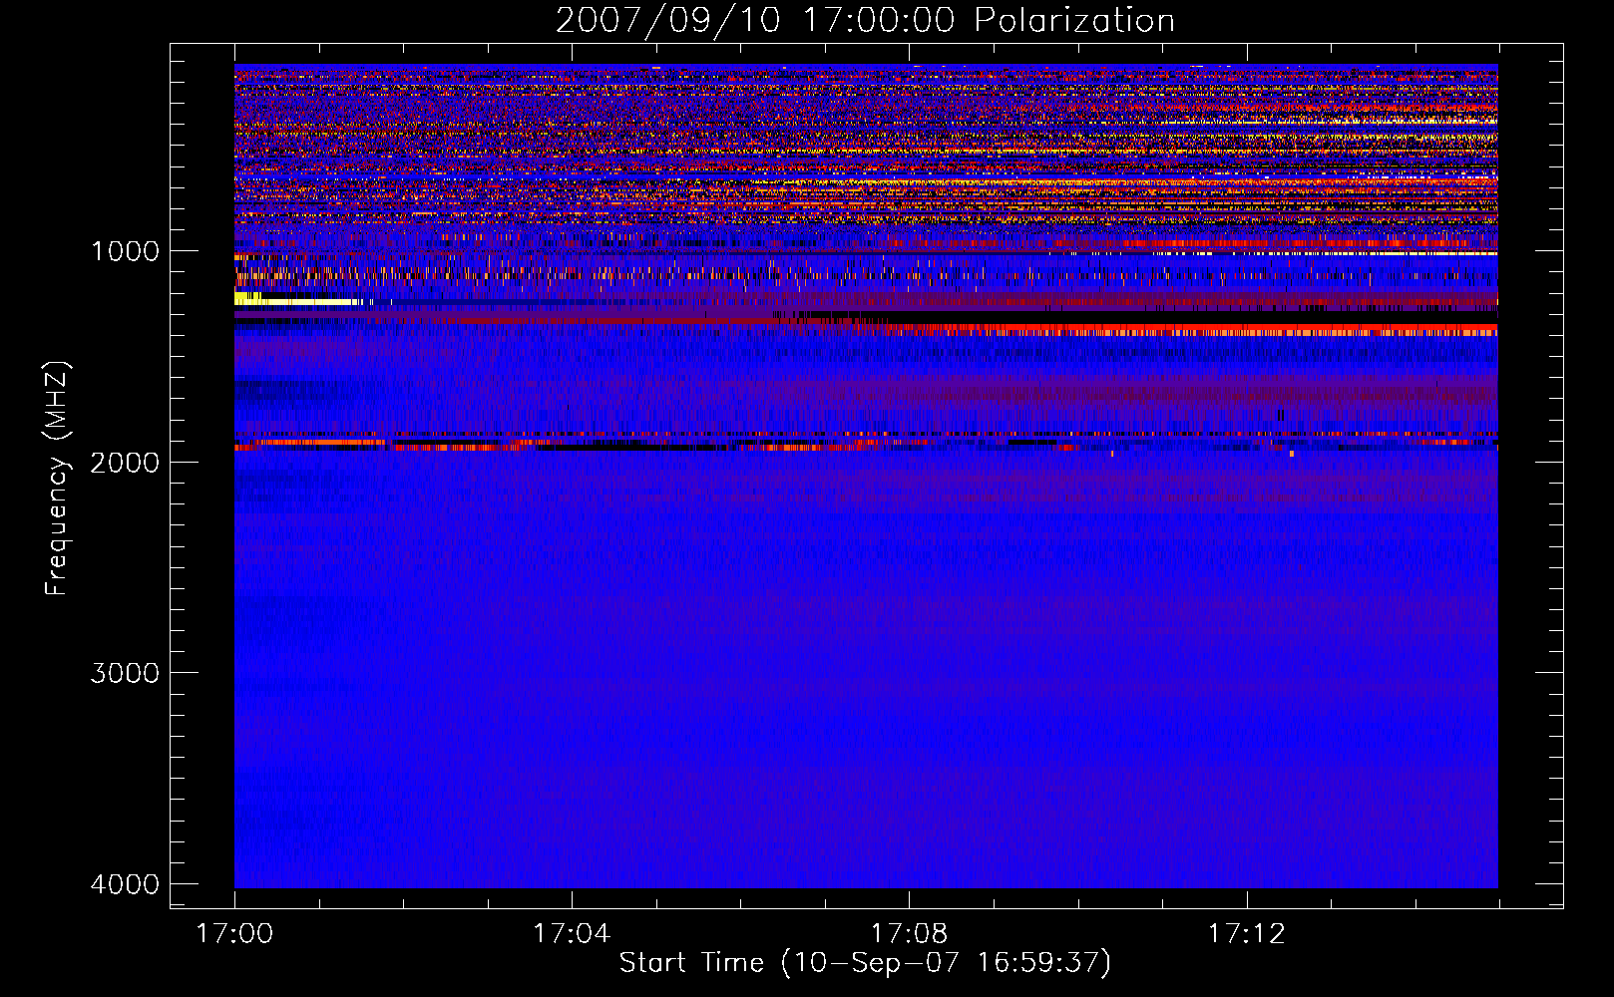The image size is (1614, 997).
Task: Click the 1000 frequency tick label
Action: coord(125,251)
